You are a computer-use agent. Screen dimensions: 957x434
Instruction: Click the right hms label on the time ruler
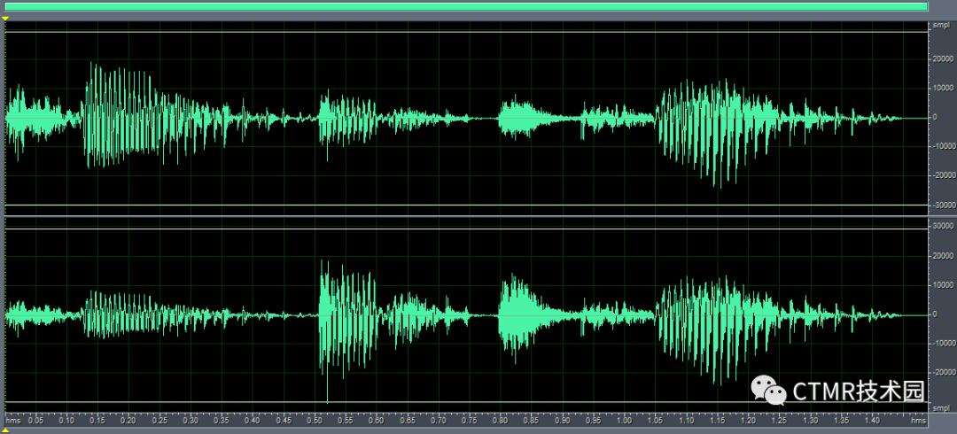point(917,422)
